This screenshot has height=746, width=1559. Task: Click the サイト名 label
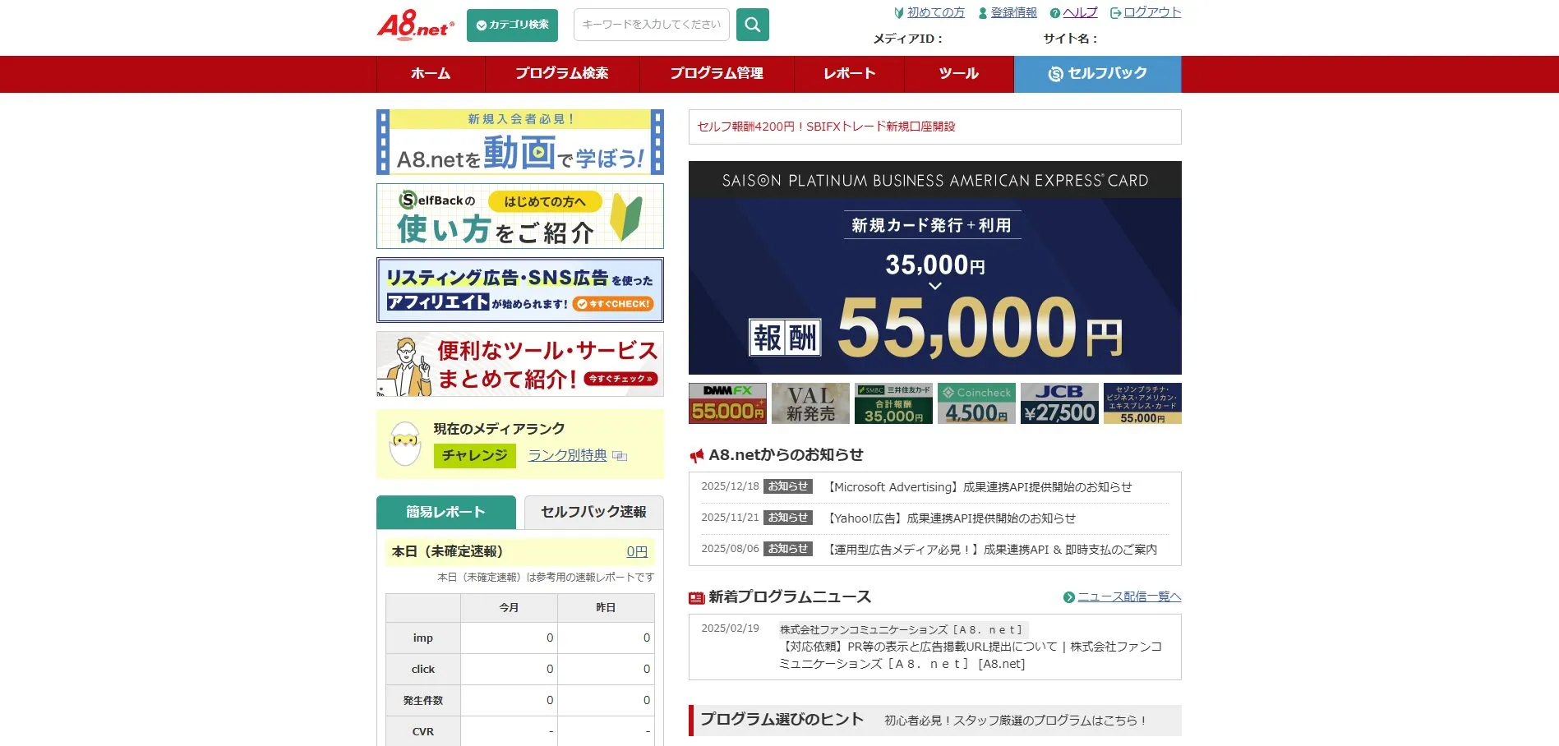coord(1070,39)
